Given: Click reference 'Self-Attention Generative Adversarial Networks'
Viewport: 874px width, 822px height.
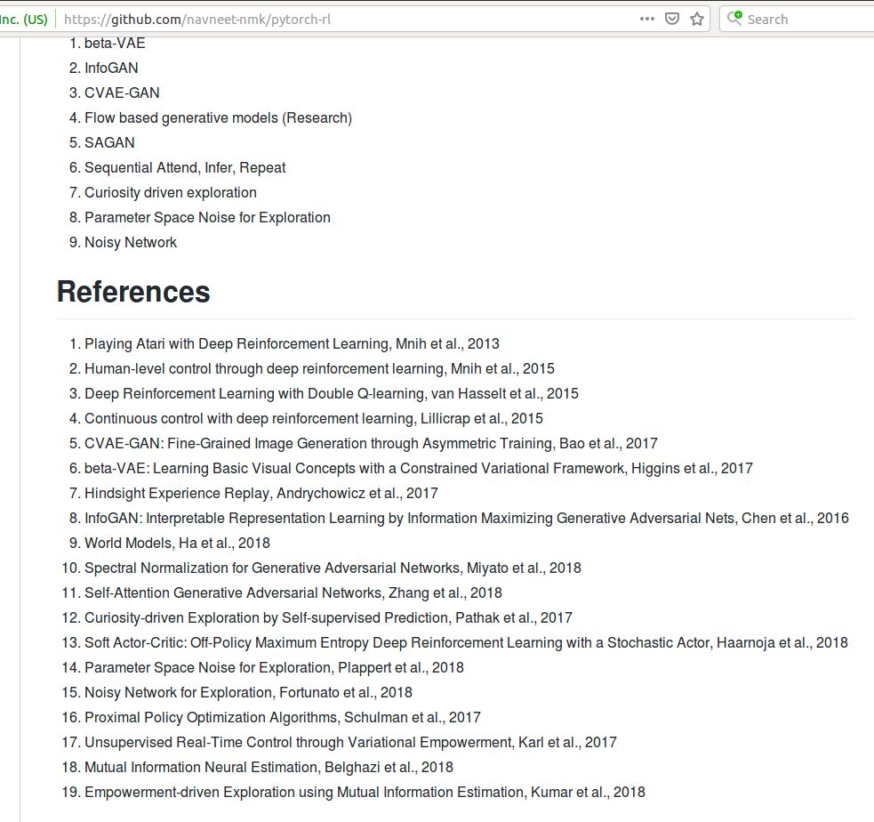Looking at the screenshot, I should 293,592.
